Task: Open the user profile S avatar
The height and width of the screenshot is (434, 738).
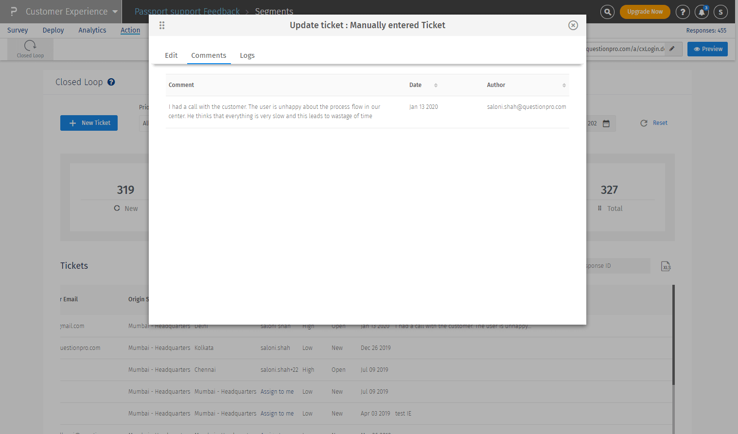Action: [x=720, y=12]
